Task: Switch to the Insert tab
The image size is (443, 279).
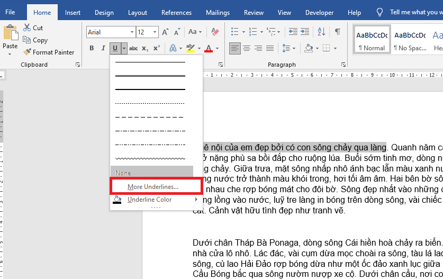Action: point(73,12)
